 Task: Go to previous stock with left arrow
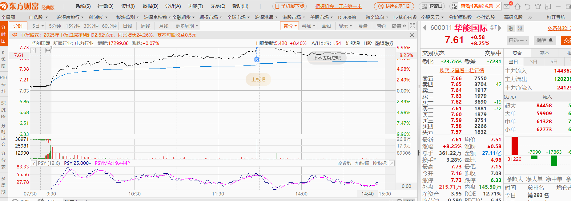(425, 28)
